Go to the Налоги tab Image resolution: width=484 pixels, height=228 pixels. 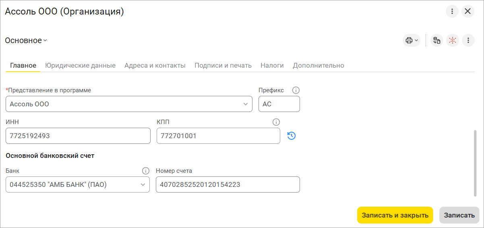[272, 65]
